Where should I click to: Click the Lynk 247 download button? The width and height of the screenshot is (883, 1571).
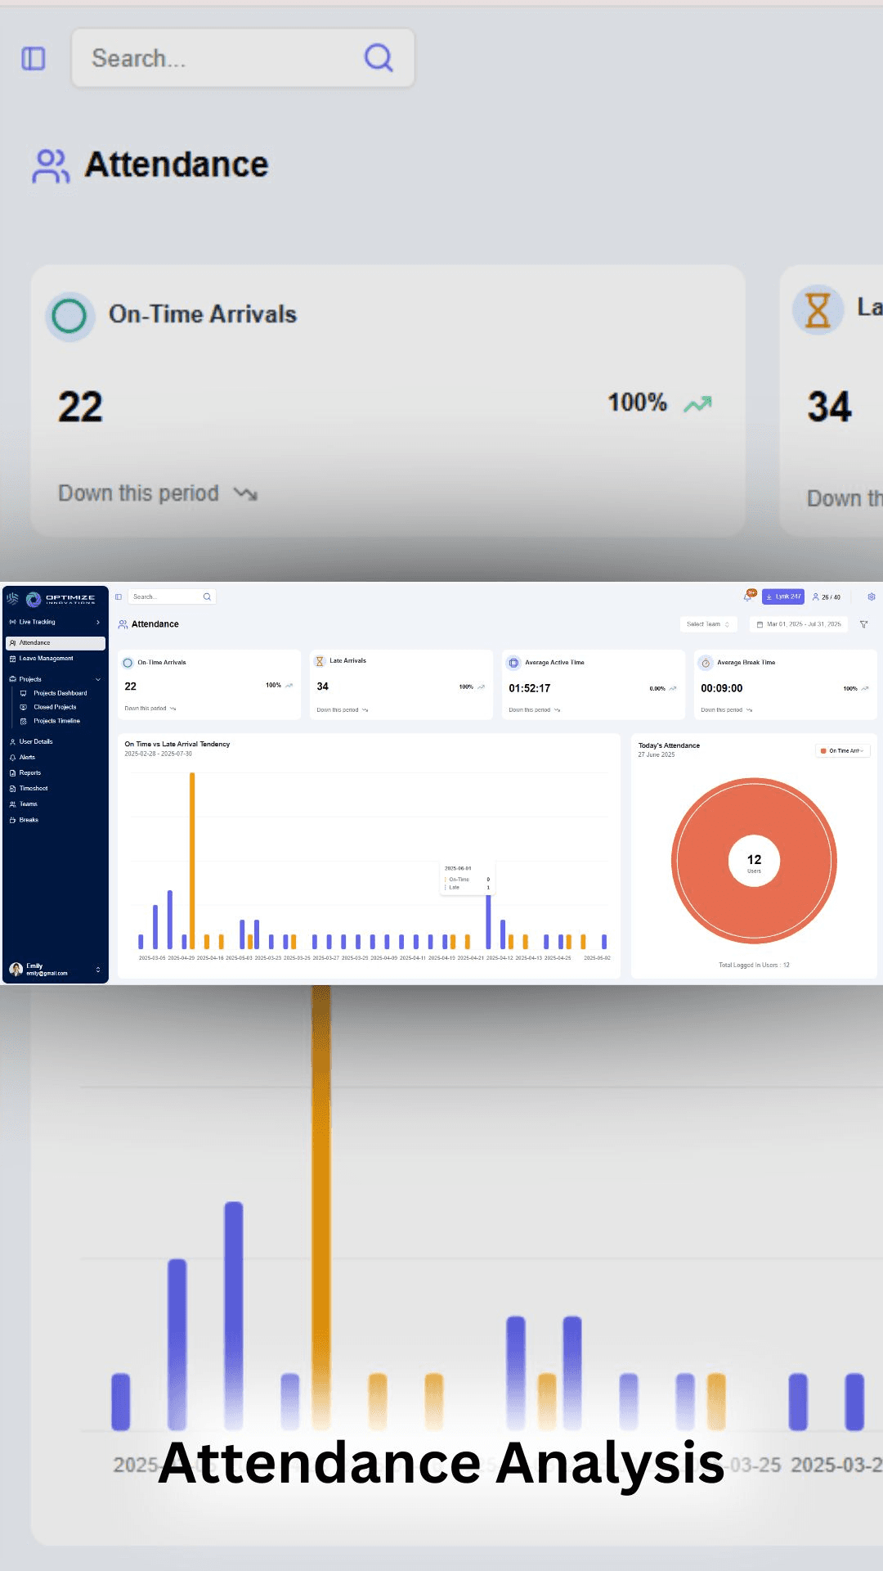782,596
